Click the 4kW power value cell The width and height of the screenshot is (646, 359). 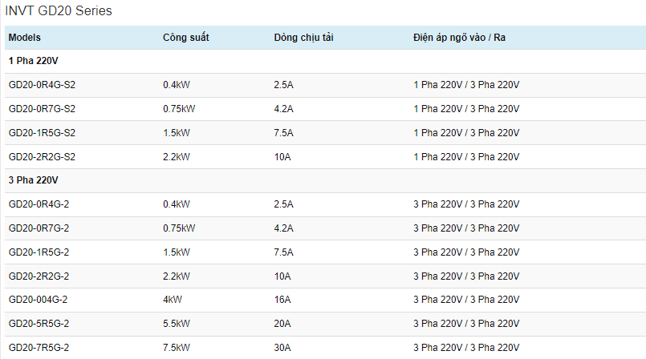pos(173,300)
